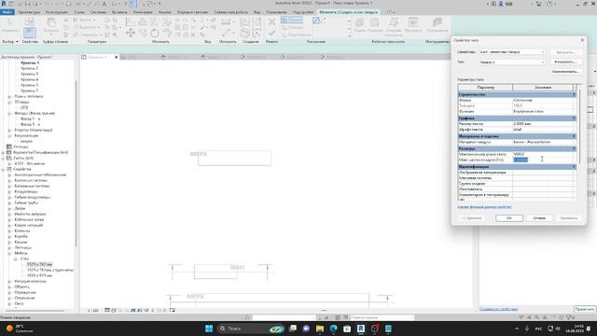This screenshot has height=336, width=597.
Task: Collapse the Графика parameter group
Action: 575,119
